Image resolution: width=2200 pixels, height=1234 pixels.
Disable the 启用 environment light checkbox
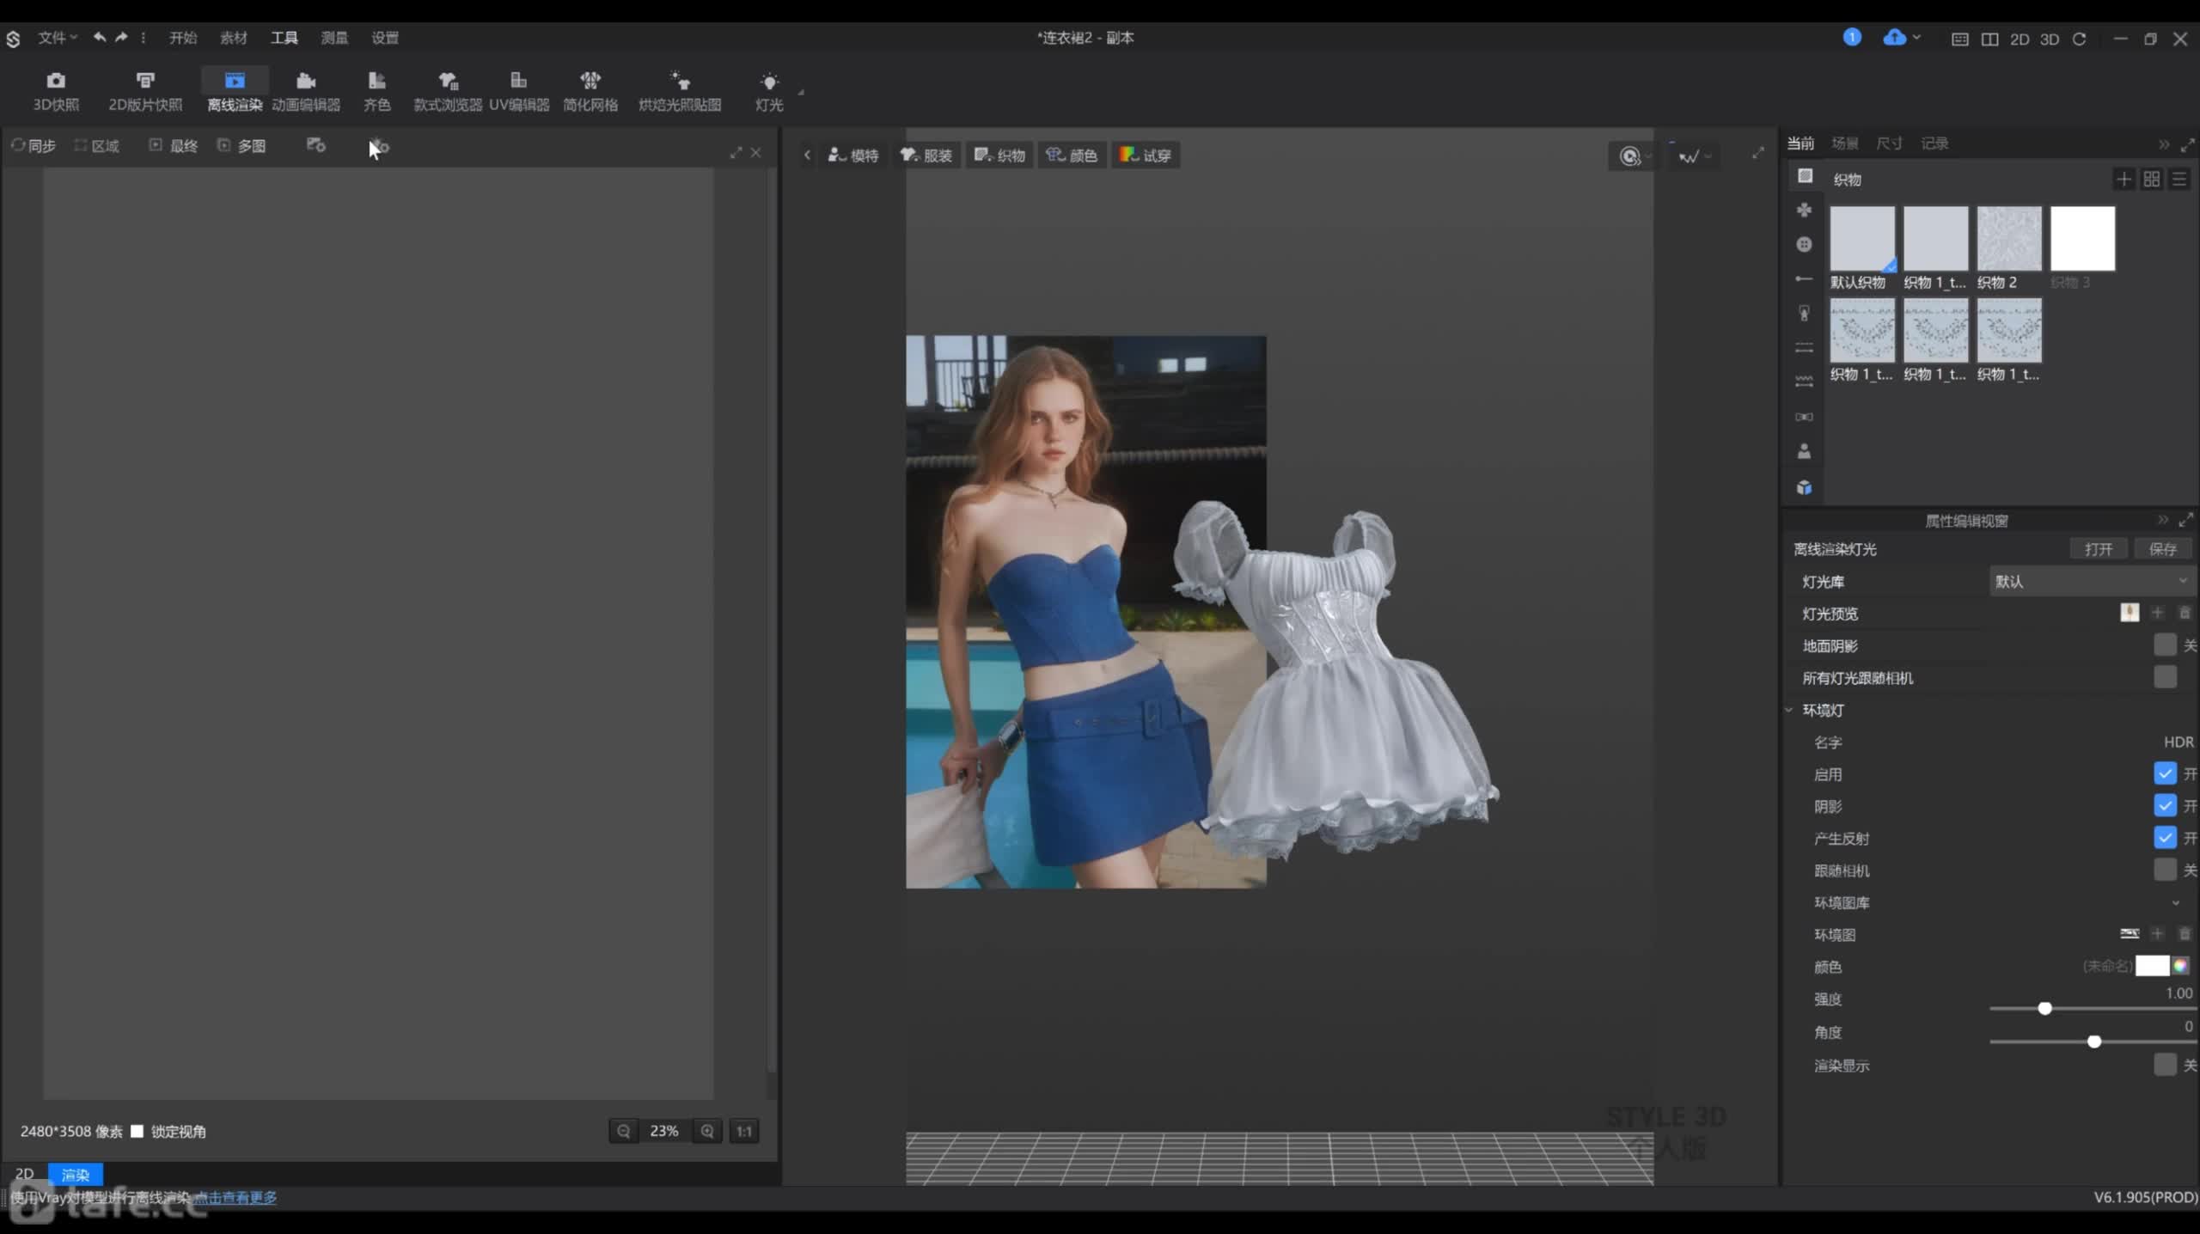click(x=2165, y=773)
